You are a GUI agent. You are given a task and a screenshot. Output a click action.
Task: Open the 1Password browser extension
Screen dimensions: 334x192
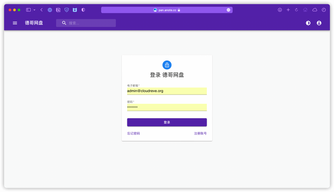pos(50,10)
